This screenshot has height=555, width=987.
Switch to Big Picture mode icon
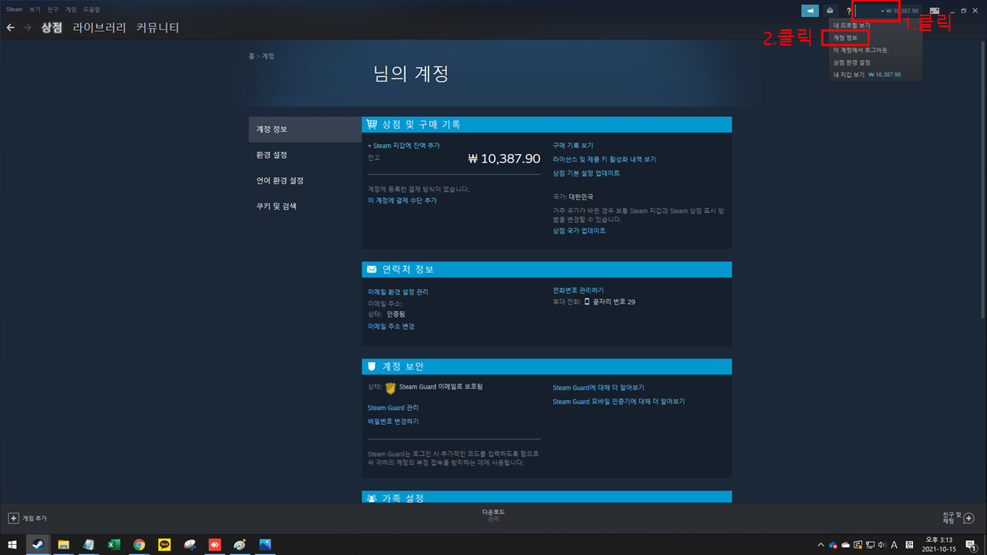click(935, 11)
